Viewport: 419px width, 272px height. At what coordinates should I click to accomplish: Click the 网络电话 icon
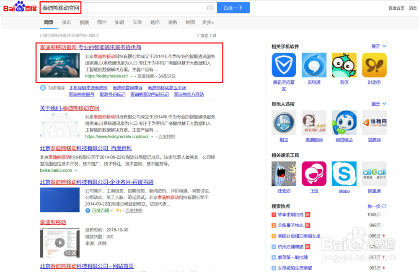[344, 123]
